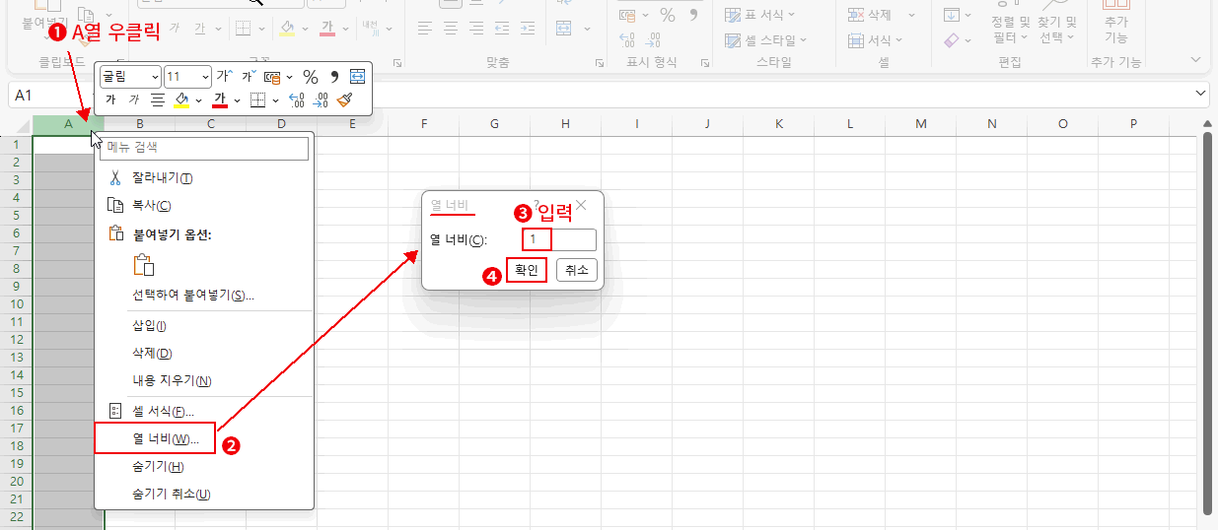Click increase decimal icon in mini toolbar
This screenshot has height=530, width=1218.
tap(297, 99)
